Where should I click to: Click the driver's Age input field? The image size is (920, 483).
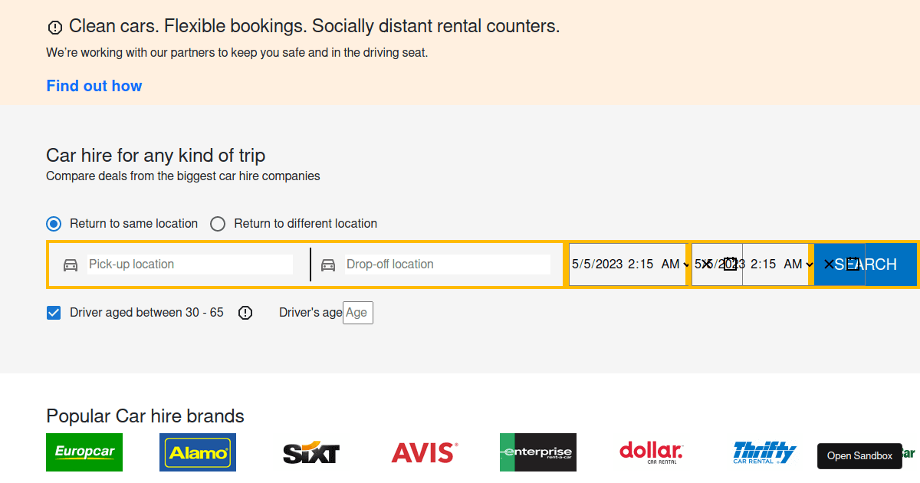pos(357,312)
